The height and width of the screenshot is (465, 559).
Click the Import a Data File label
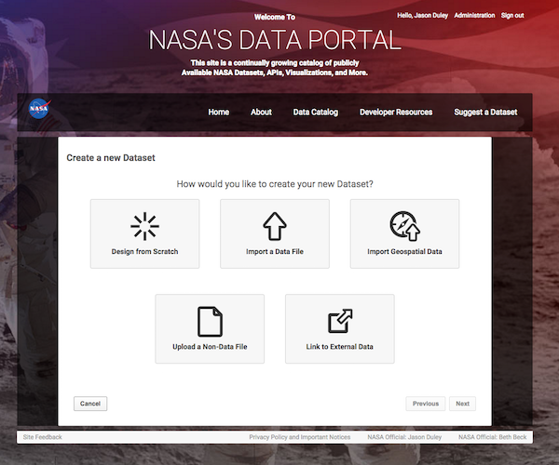(x=275, y=251)
